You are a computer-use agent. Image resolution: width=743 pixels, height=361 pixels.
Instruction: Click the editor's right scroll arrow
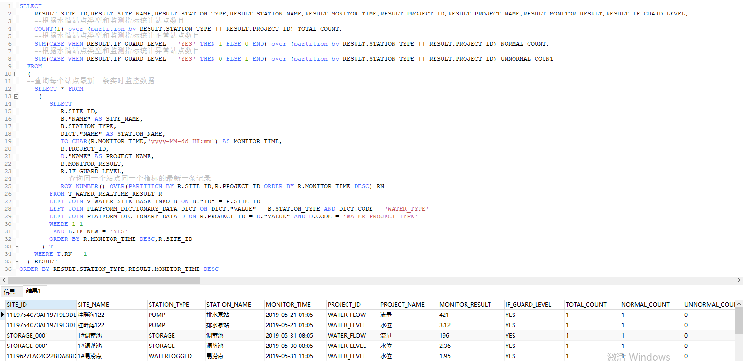(x=739, y=280)
